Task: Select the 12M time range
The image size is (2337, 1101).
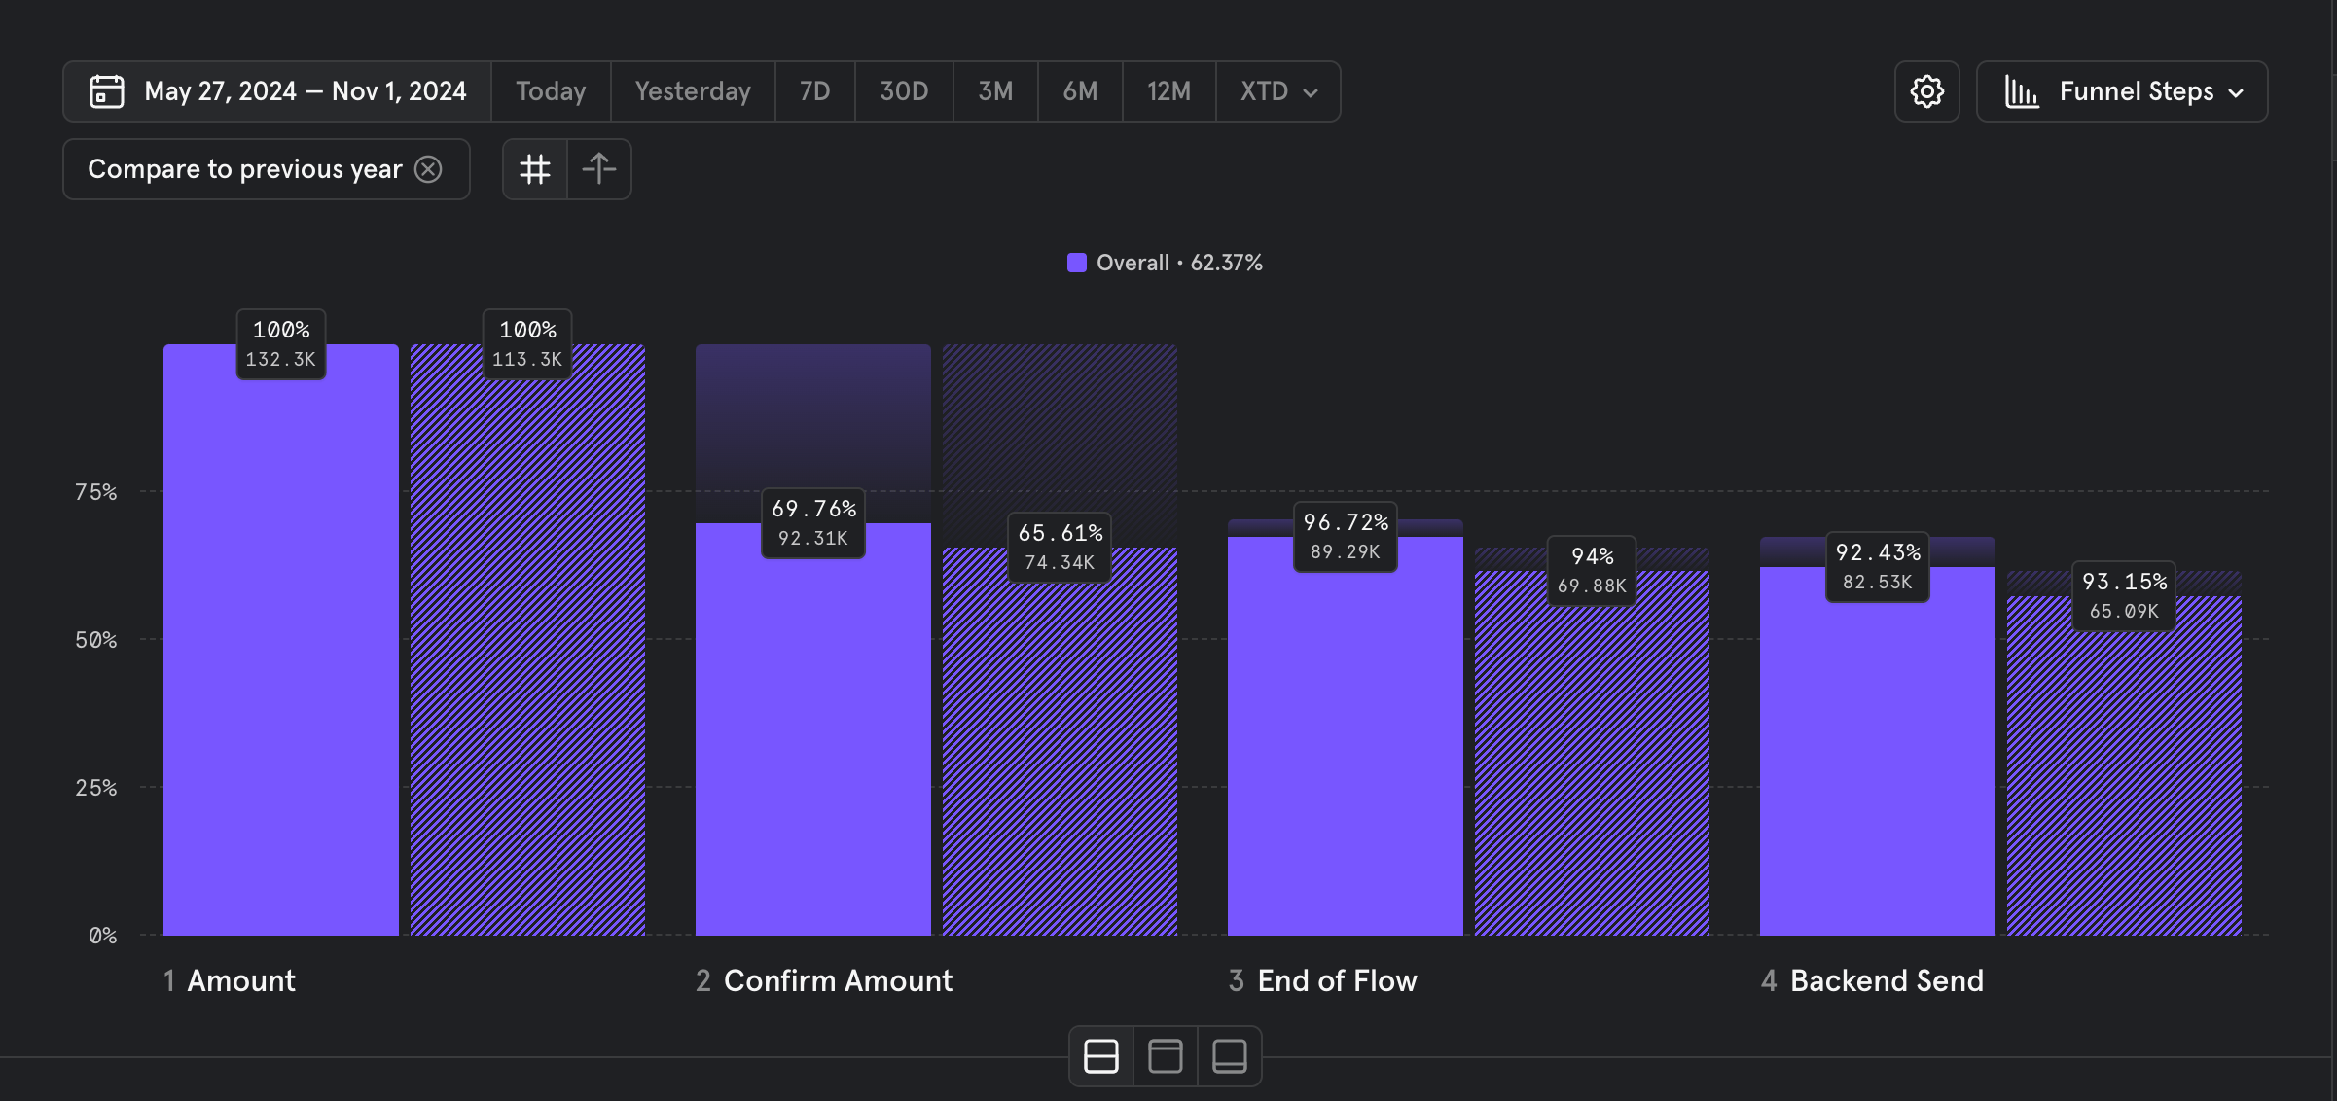Action: [x=1168, y=91]
